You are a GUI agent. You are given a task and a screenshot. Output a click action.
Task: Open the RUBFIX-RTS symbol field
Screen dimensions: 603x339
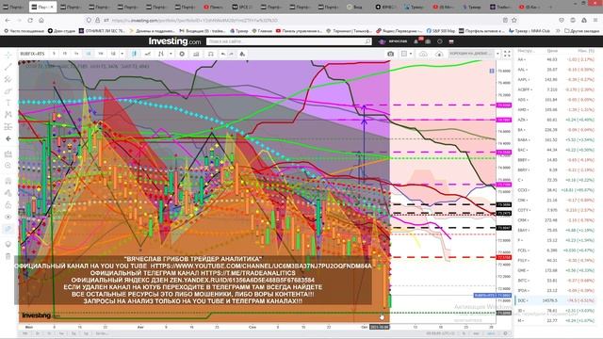click(x=32, y=54)
